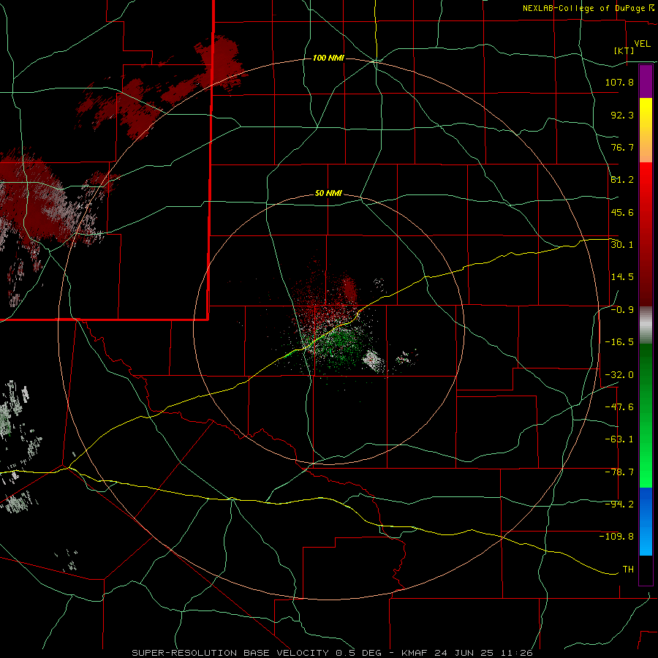Click the 61.2 velocity scale value
The image size is (658, 658).
click(x=622, y=180)
